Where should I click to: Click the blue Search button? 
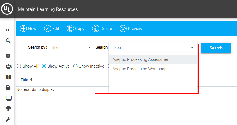click(216, 48)
